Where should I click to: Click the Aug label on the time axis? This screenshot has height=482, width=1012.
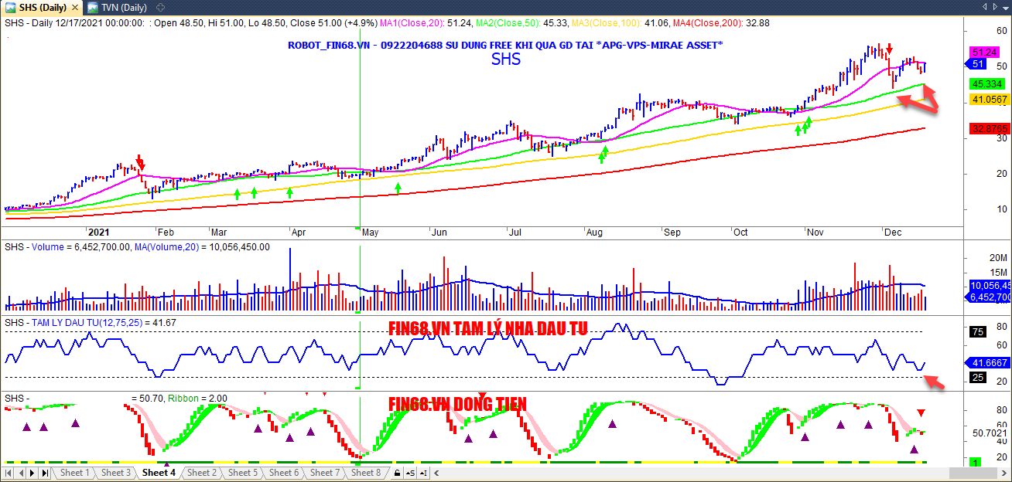coord(594,232)
